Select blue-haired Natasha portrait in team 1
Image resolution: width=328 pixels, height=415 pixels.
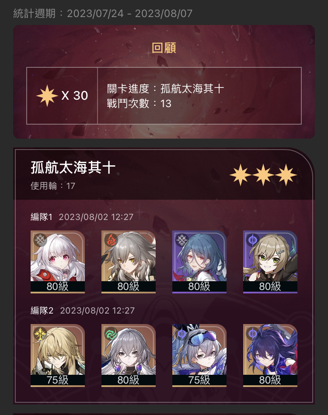tap(199, 262)
